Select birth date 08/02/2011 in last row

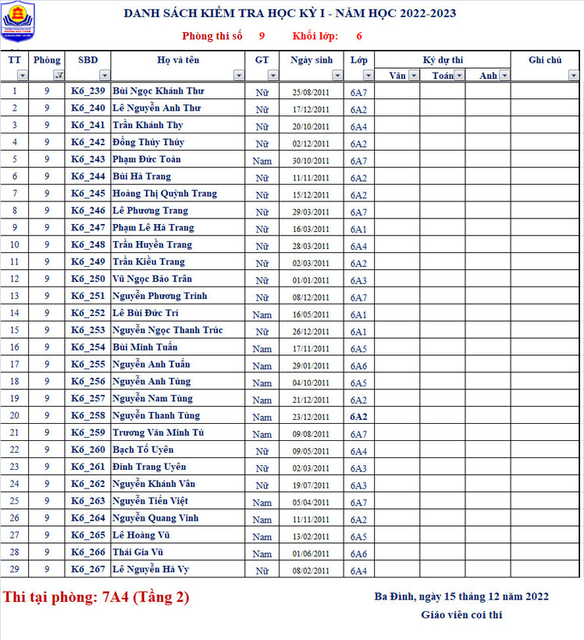(x=311, y=571)
